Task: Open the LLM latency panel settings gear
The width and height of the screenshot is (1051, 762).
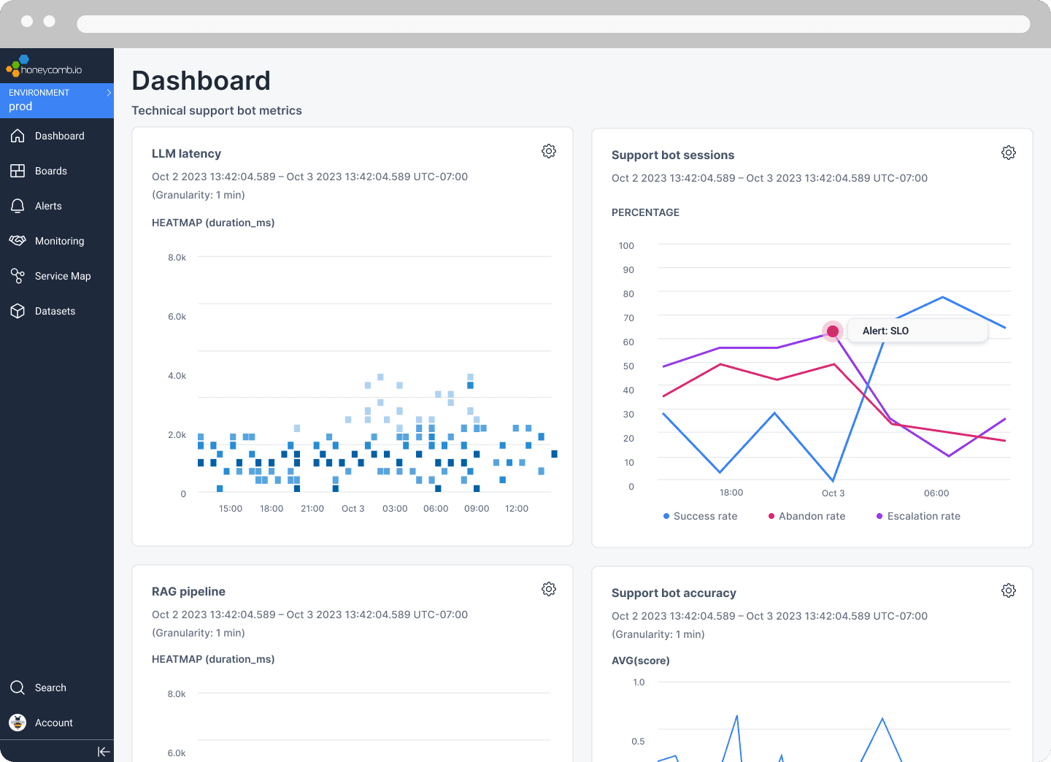Action: tap(549, 151)
